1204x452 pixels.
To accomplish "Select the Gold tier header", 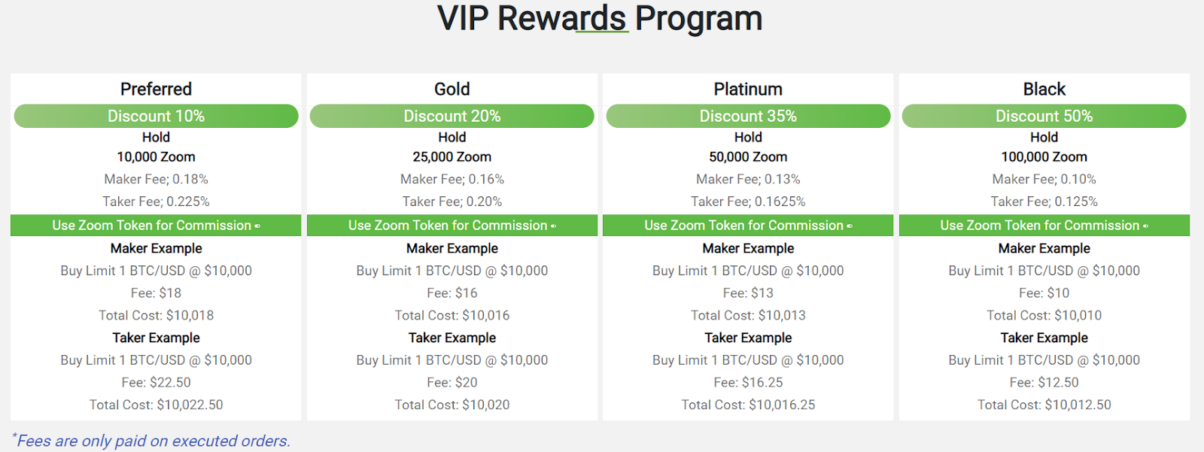I will point(451,89).
